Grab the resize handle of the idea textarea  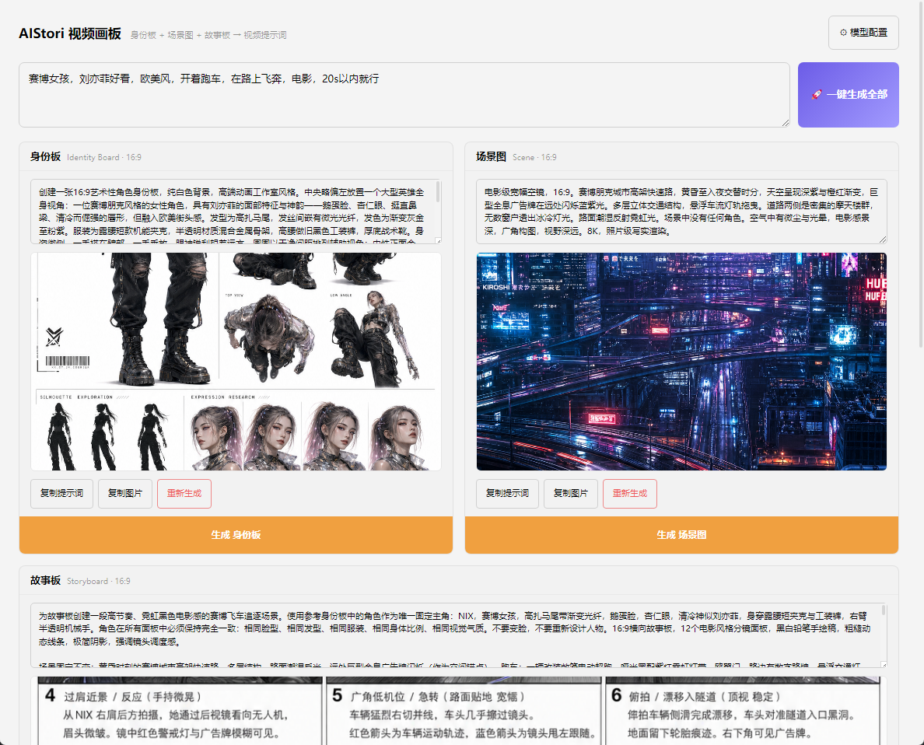(786, 123)
